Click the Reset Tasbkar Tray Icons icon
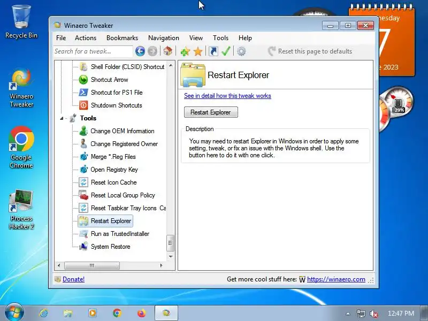 click(83, 208)
